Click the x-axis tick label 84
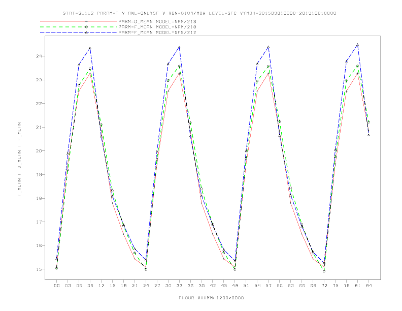This screenshot has height=311, width=402. coord(368,286)
